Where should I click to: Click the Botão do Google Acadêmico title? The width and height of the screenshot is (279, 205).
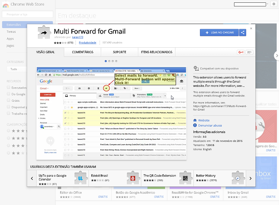135,193
